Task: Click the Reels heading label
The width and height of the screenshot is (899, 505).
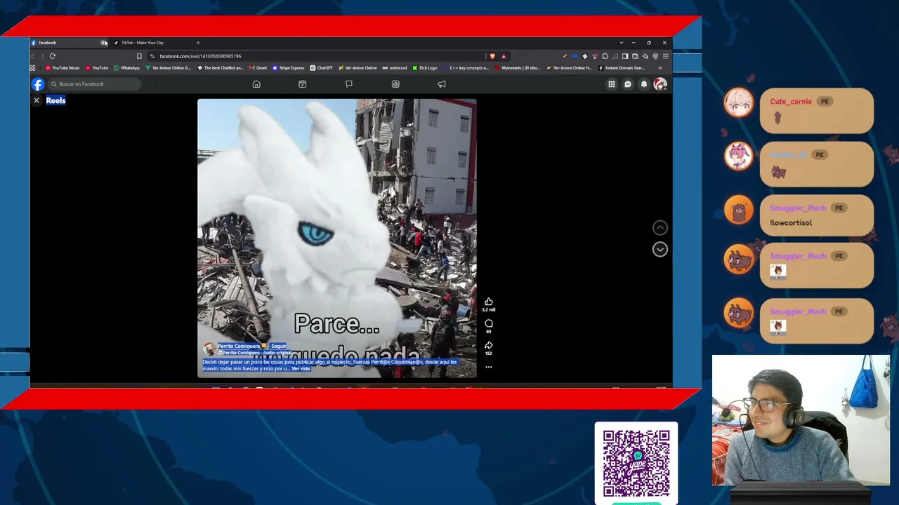Action: (x=55, y=100)
